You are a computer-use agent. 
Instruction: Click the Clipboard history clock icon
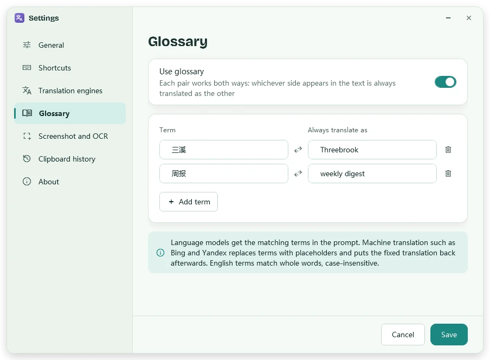(27, 159)
